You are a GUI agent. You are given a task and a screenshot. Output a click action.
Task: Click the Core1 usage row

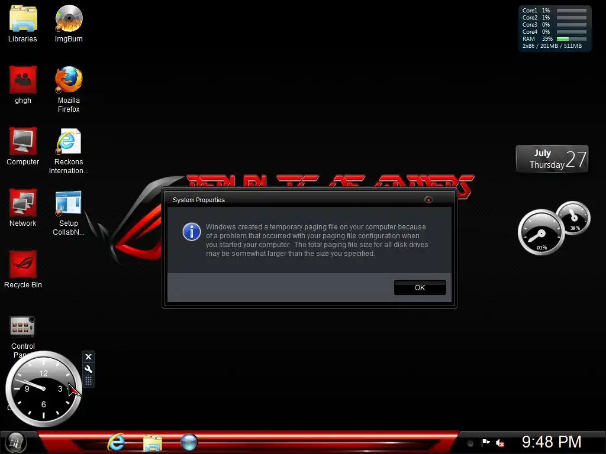point(554,11)
